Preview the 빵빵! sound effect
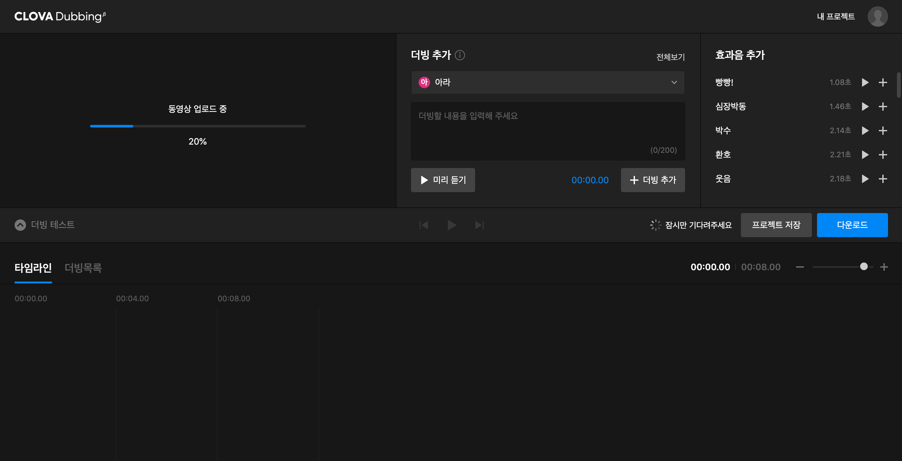Image resolution: width=902 pixels, height=461 pixels. 865,82
